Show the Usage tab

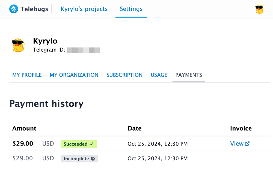click(159, 75)
